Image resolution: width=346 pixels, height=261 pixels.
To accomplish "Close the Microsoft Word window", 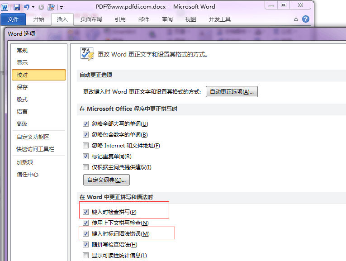I will 300,5.
